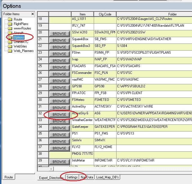Click the PMDG 777/757 item cell
The width and height of the screenshot is (192, 184).
tap(82, 155)
